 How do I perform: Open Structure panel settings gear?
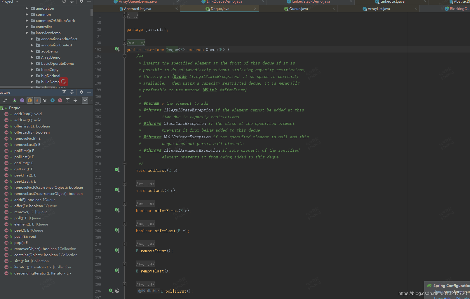(81, 92)
